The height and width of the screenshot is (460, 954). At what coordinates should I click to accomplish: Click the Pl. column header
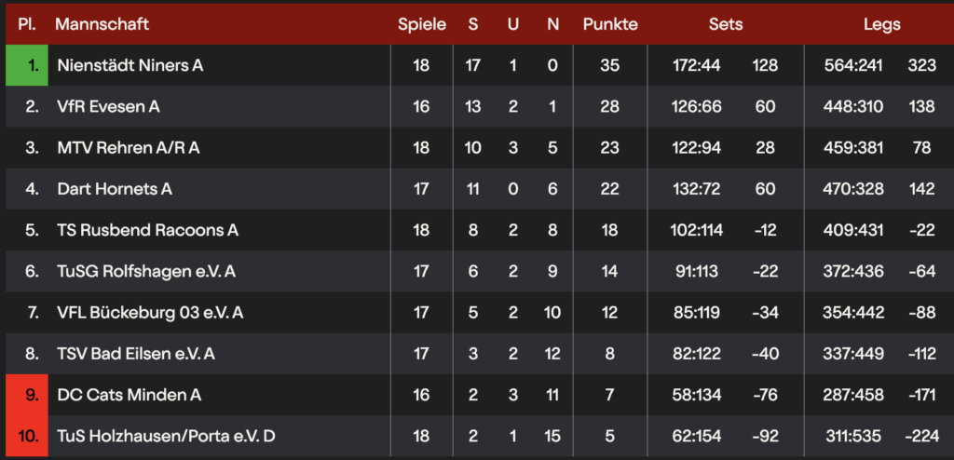point(26,24)
